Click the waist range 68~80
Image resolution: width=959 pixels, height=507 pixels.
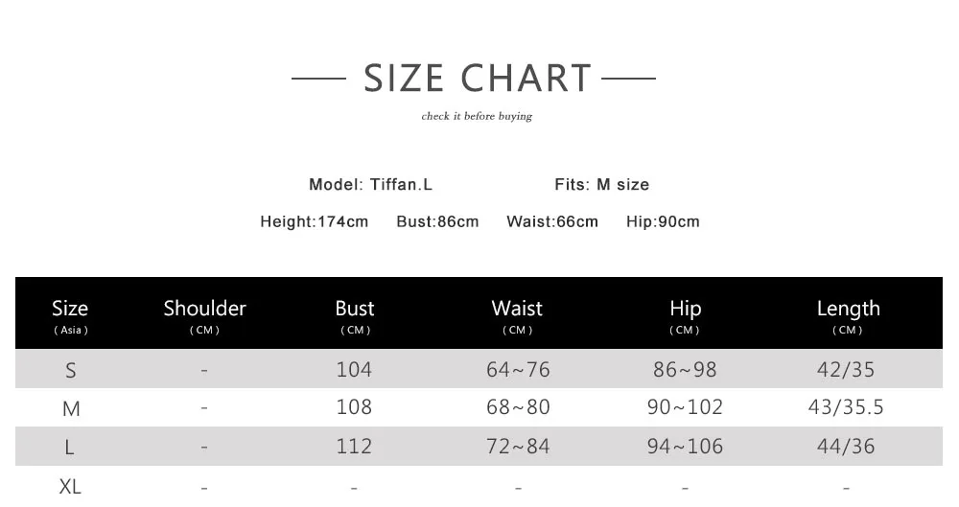coord(518,407)
